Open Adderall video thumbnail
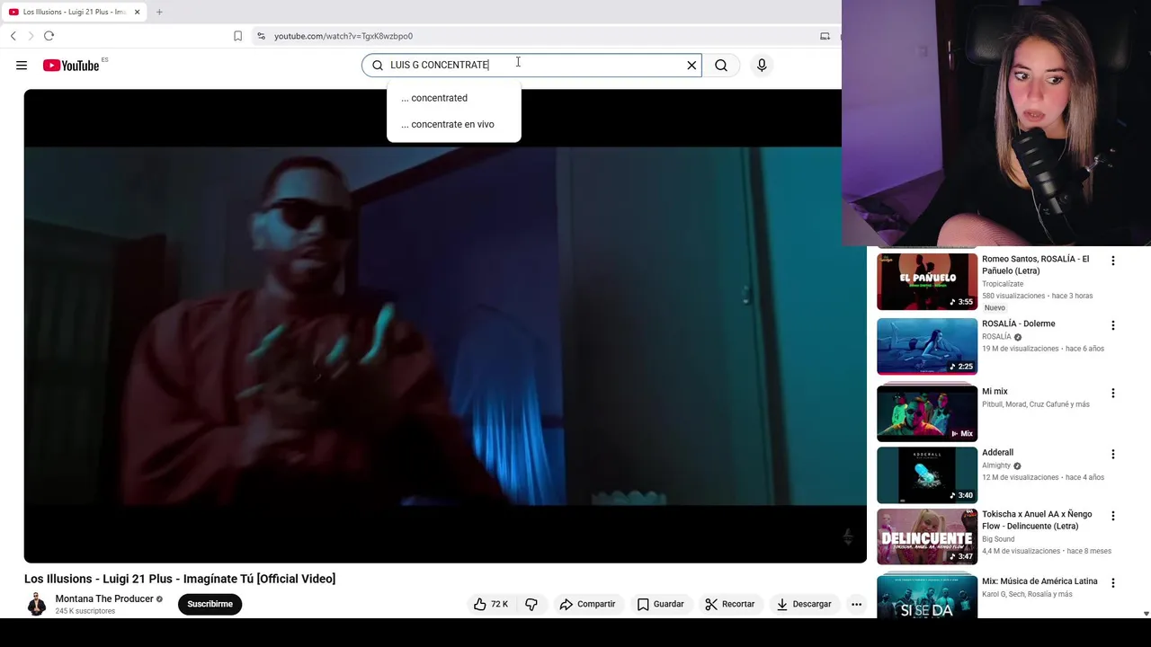The image size is (1151, 647). [x=927, y=475]
